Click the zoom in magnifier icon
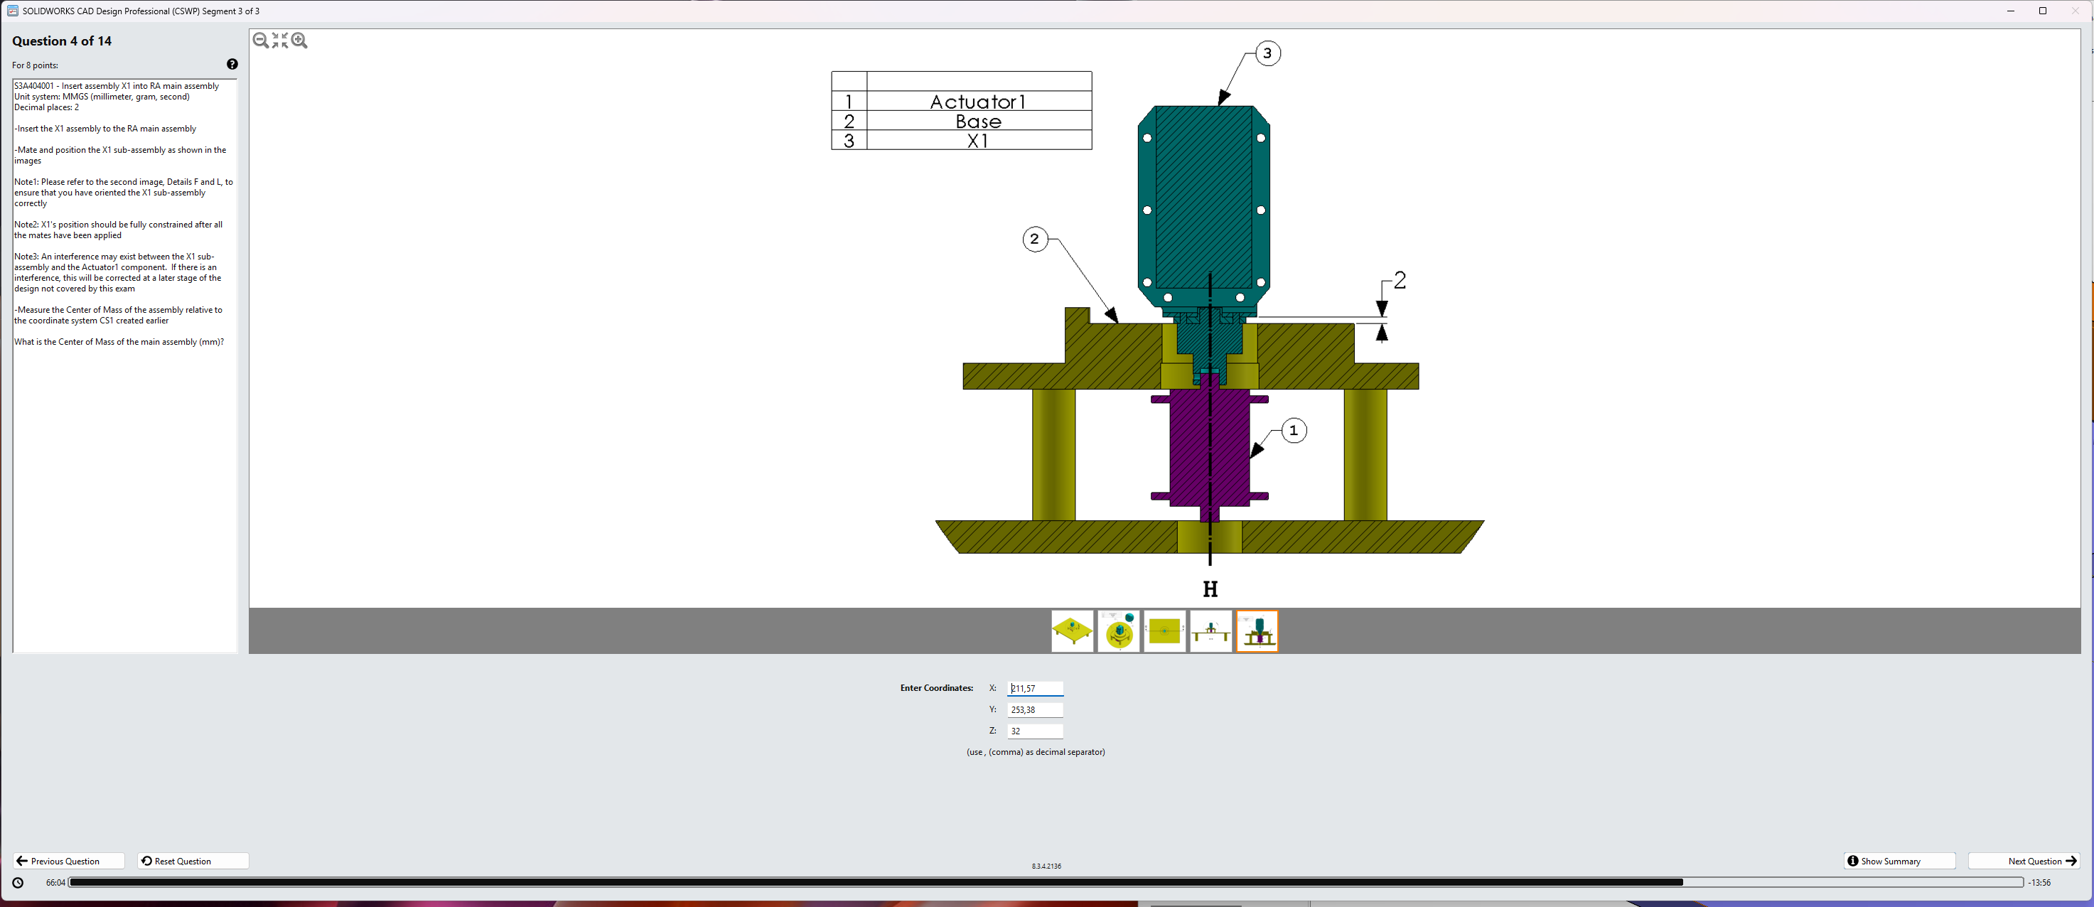2094x907 pixels. pos(299,41)
